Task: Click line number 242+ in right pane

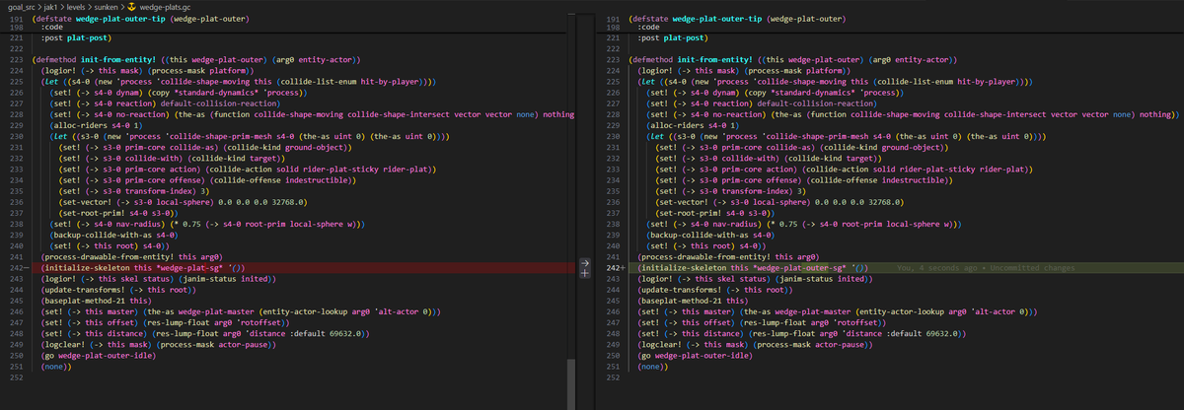Action: (x=615, y=268)
